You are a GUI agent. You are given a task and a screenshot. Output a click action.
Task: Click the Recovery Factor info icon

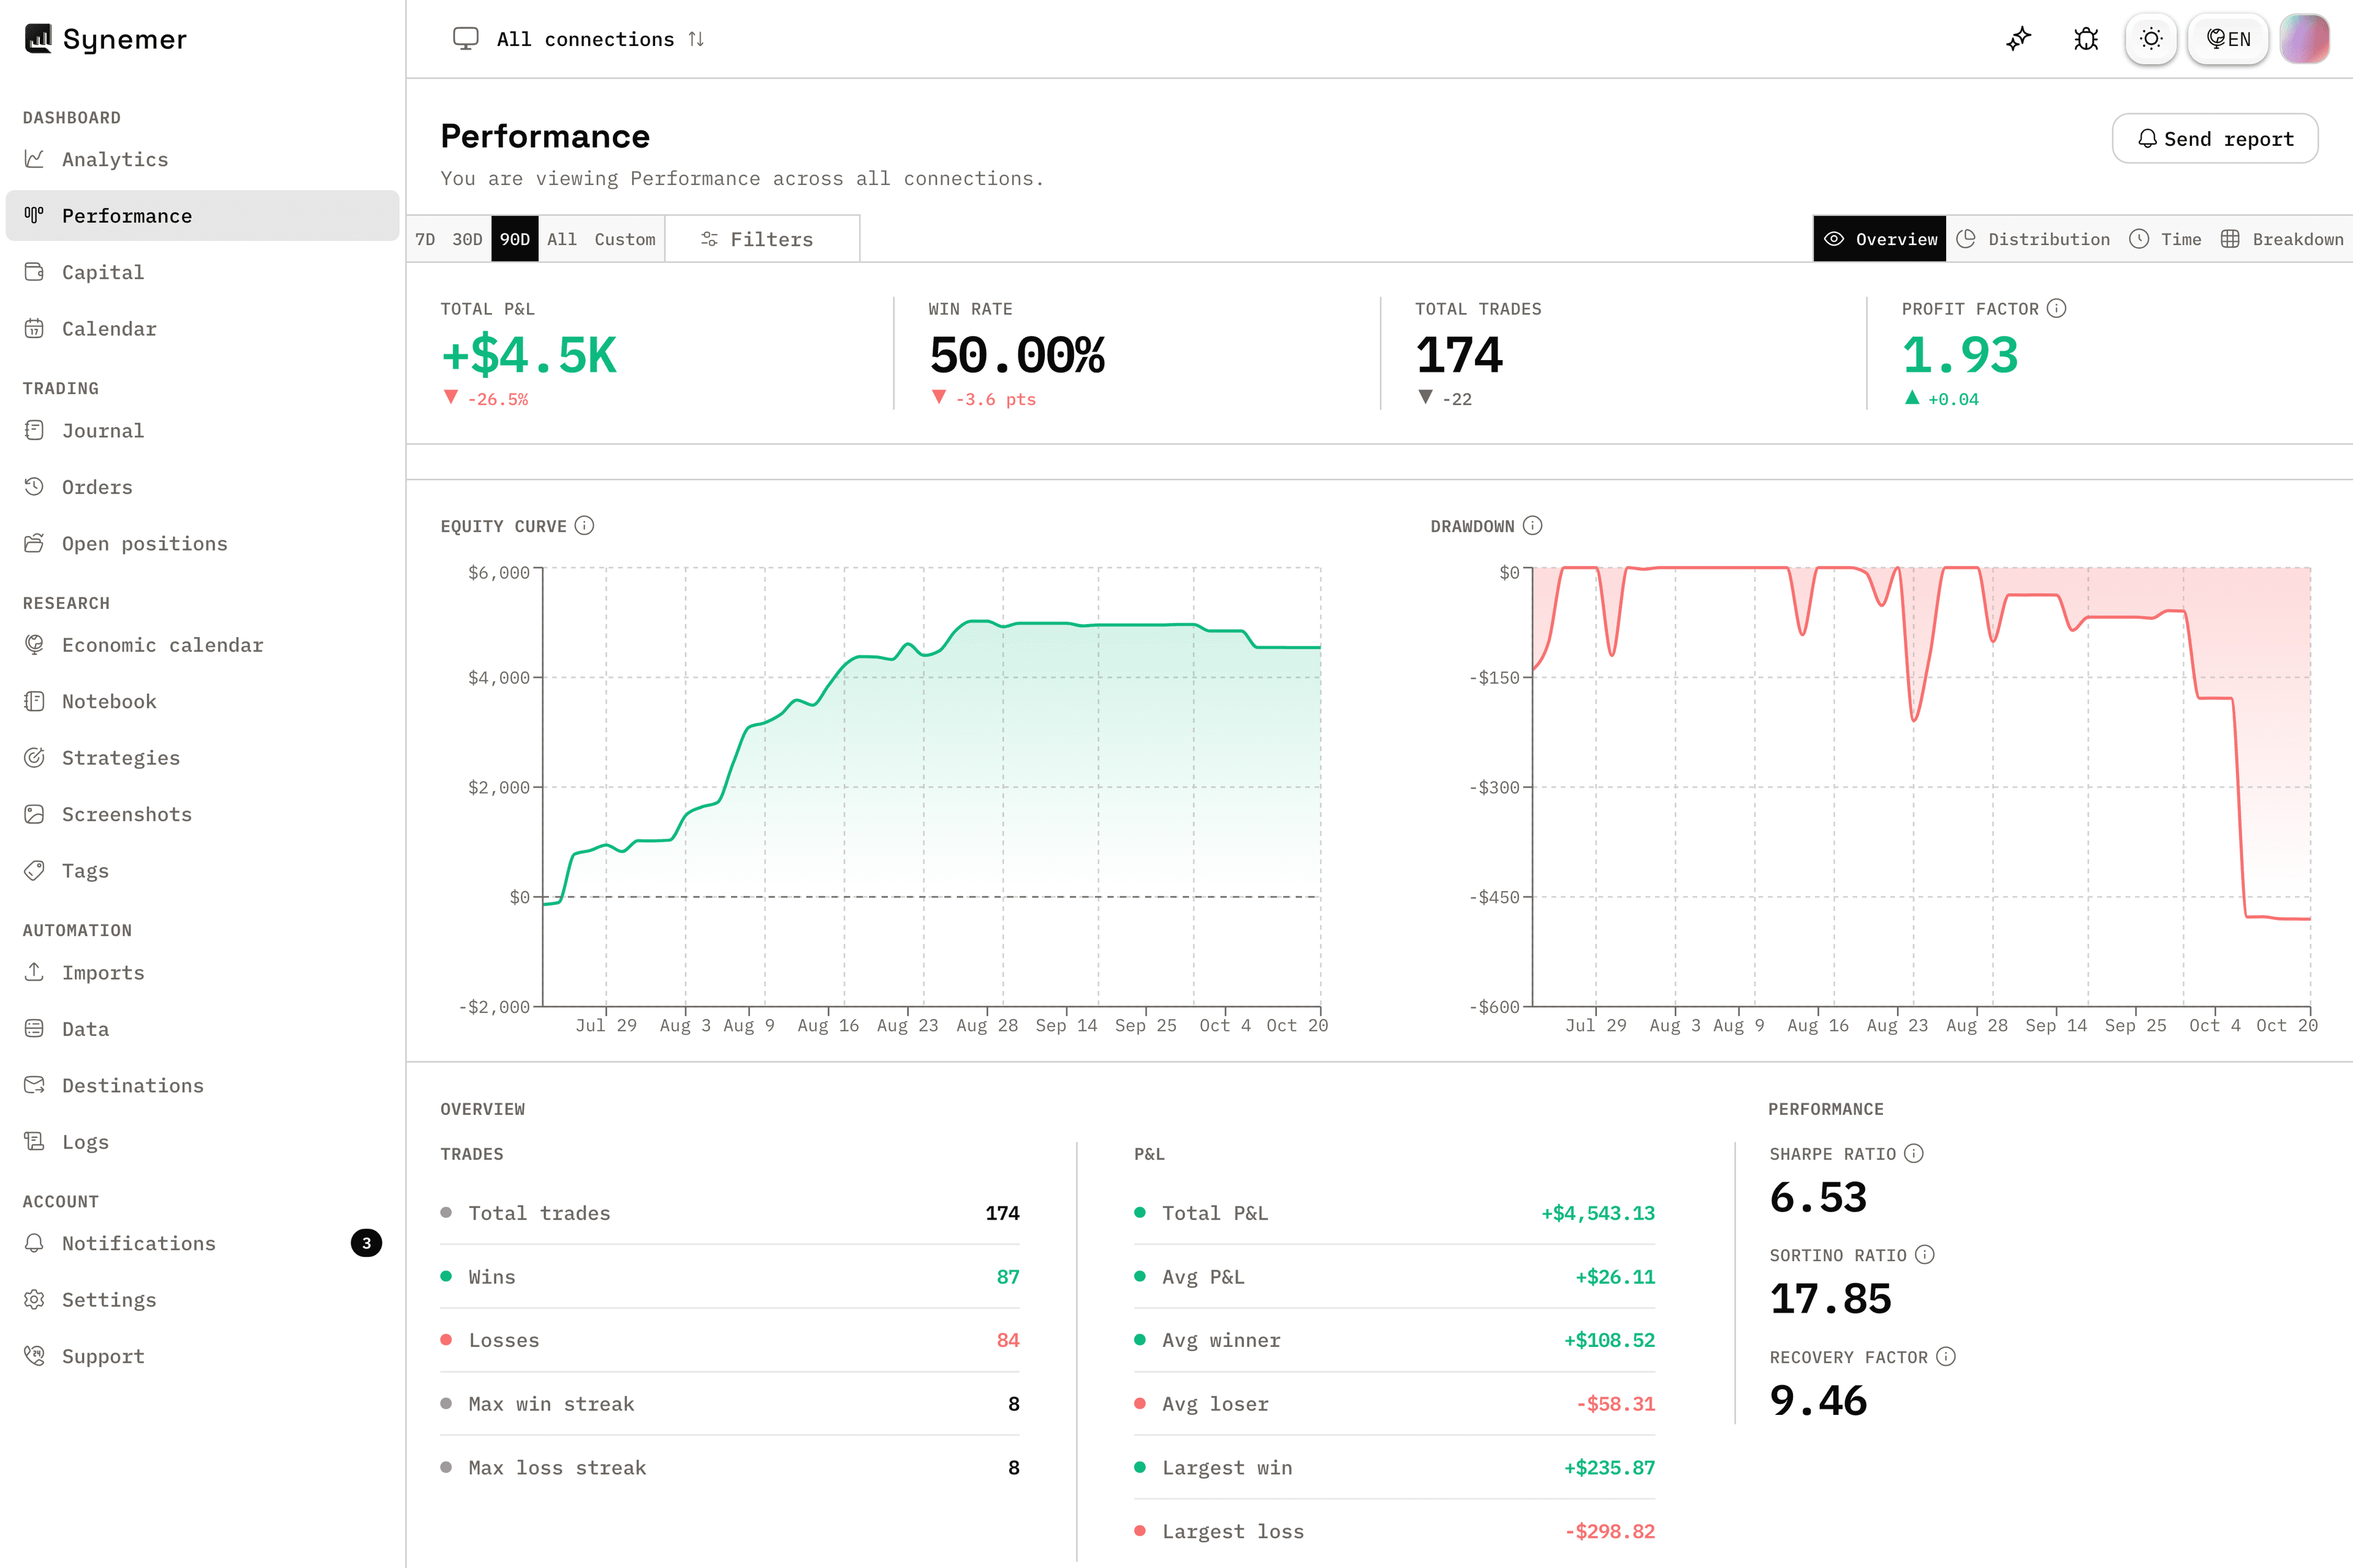tap(1946, 1356)
